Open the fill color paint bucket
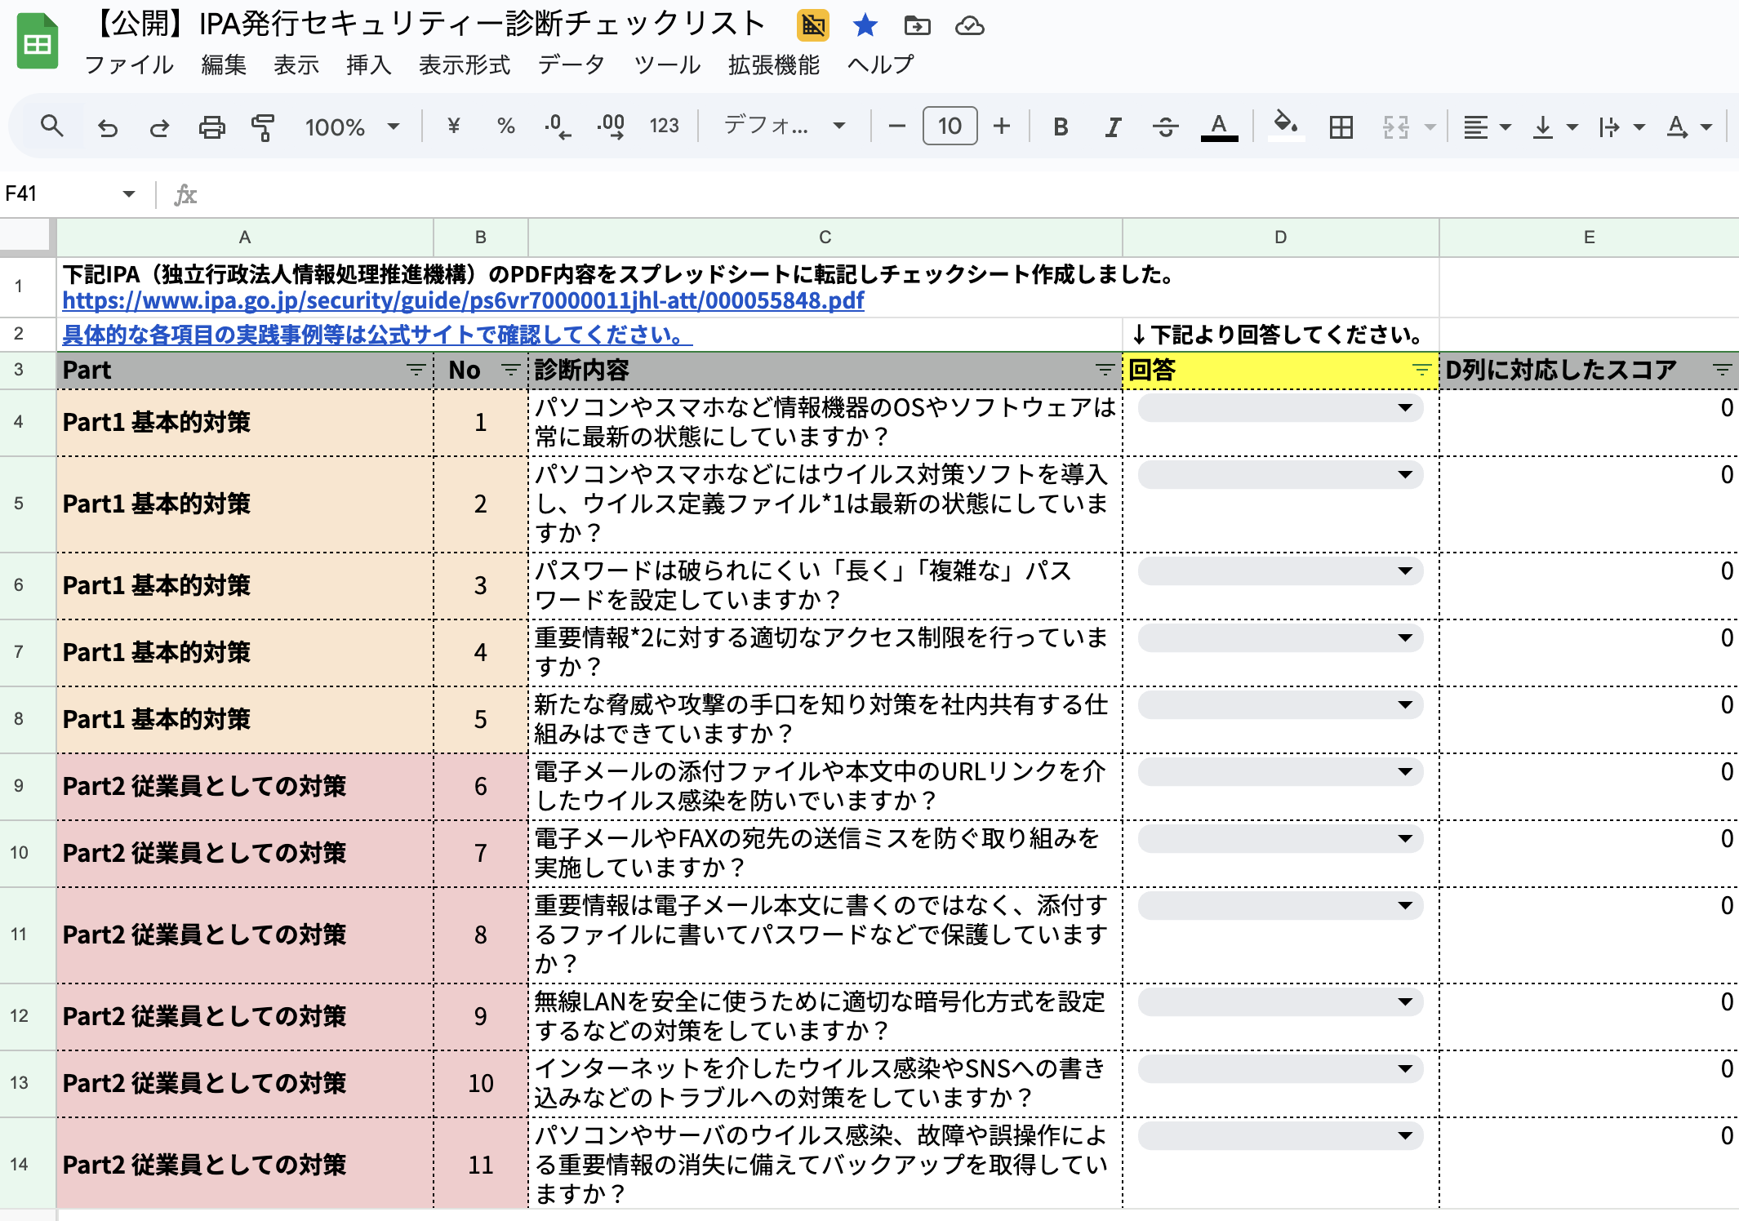Screen dimensions: 1739x1221 pyautogui.click(x=1285, y=125)
